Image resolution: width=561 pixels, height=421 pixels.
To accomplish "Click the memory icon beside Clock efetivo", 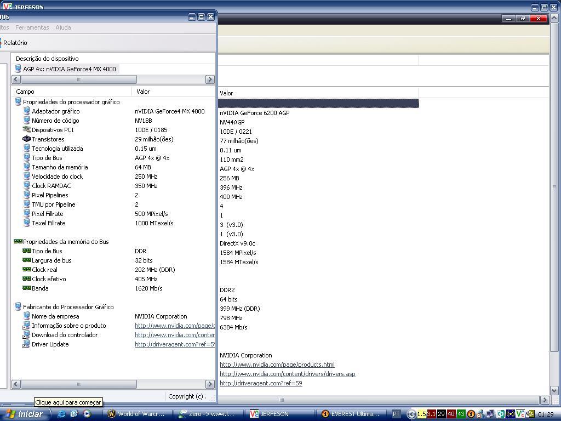I will point(26,279).
